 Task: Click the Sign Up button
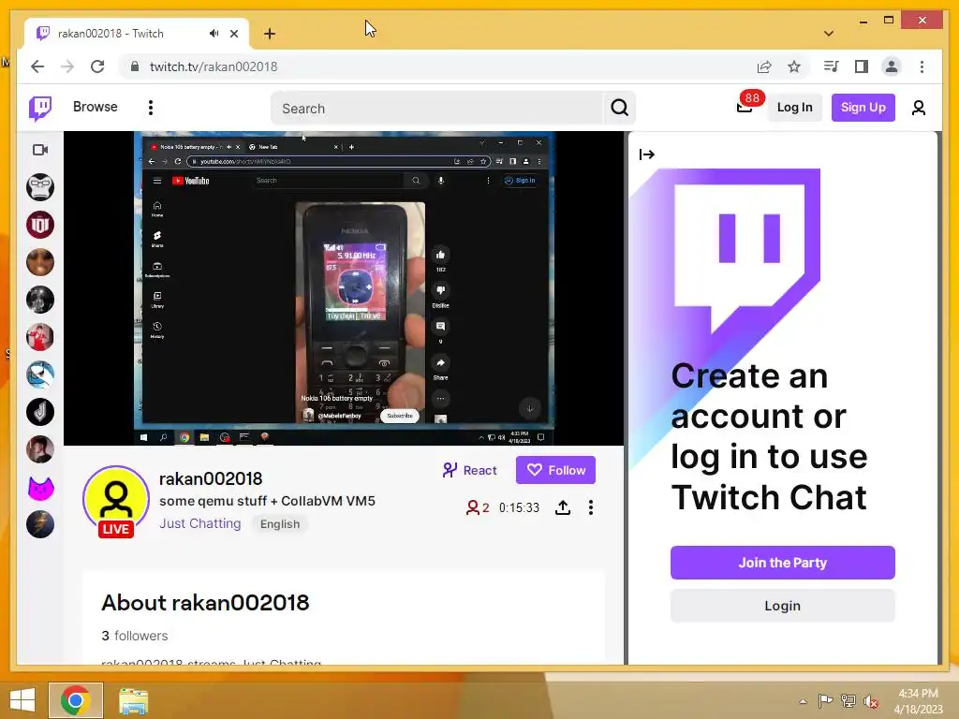863,108
